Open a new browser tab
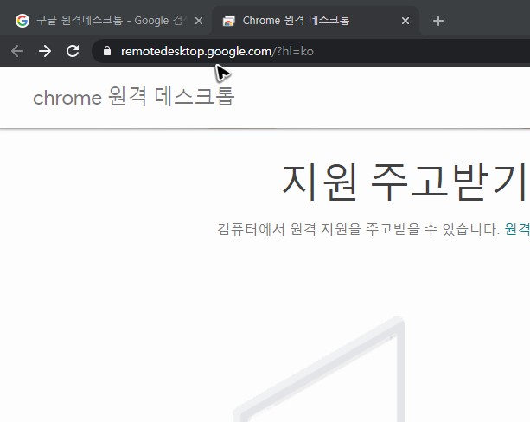This screenshot has width=530, height=422. click(x=438, y=21)
